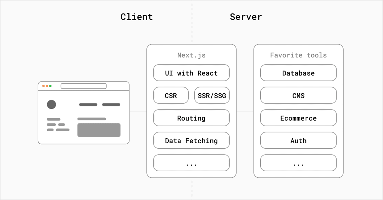Click the round avatar in browser mockup
This screenshot has height=200, width=383.
51,104
